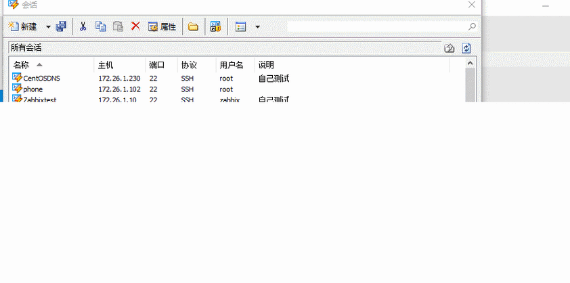This screenshot has width=570, height=283.
Task: Select the CentOSDNS session
Action: [x=41, y=79]
